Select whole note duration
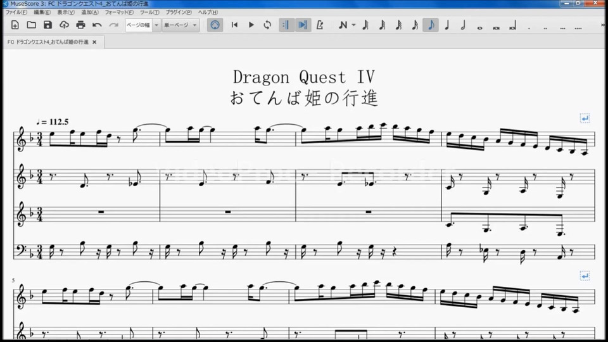Viewport: 608px width, 342px height. point(479,27)
